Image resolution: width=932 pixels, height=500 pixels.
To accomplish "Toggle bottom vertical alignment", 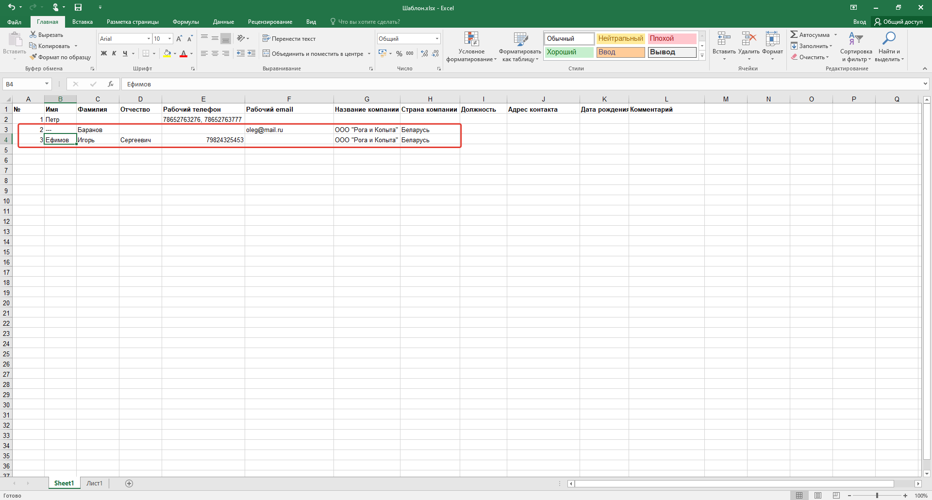I will click(x=226, y=38).
